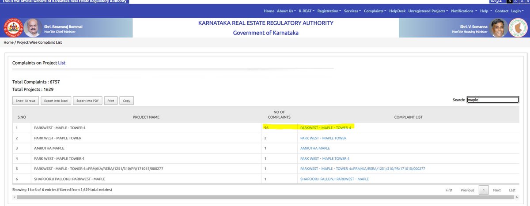The image size is (530, 206).
Task: Decrease font size with A- button
Action: tap(517, 1)
